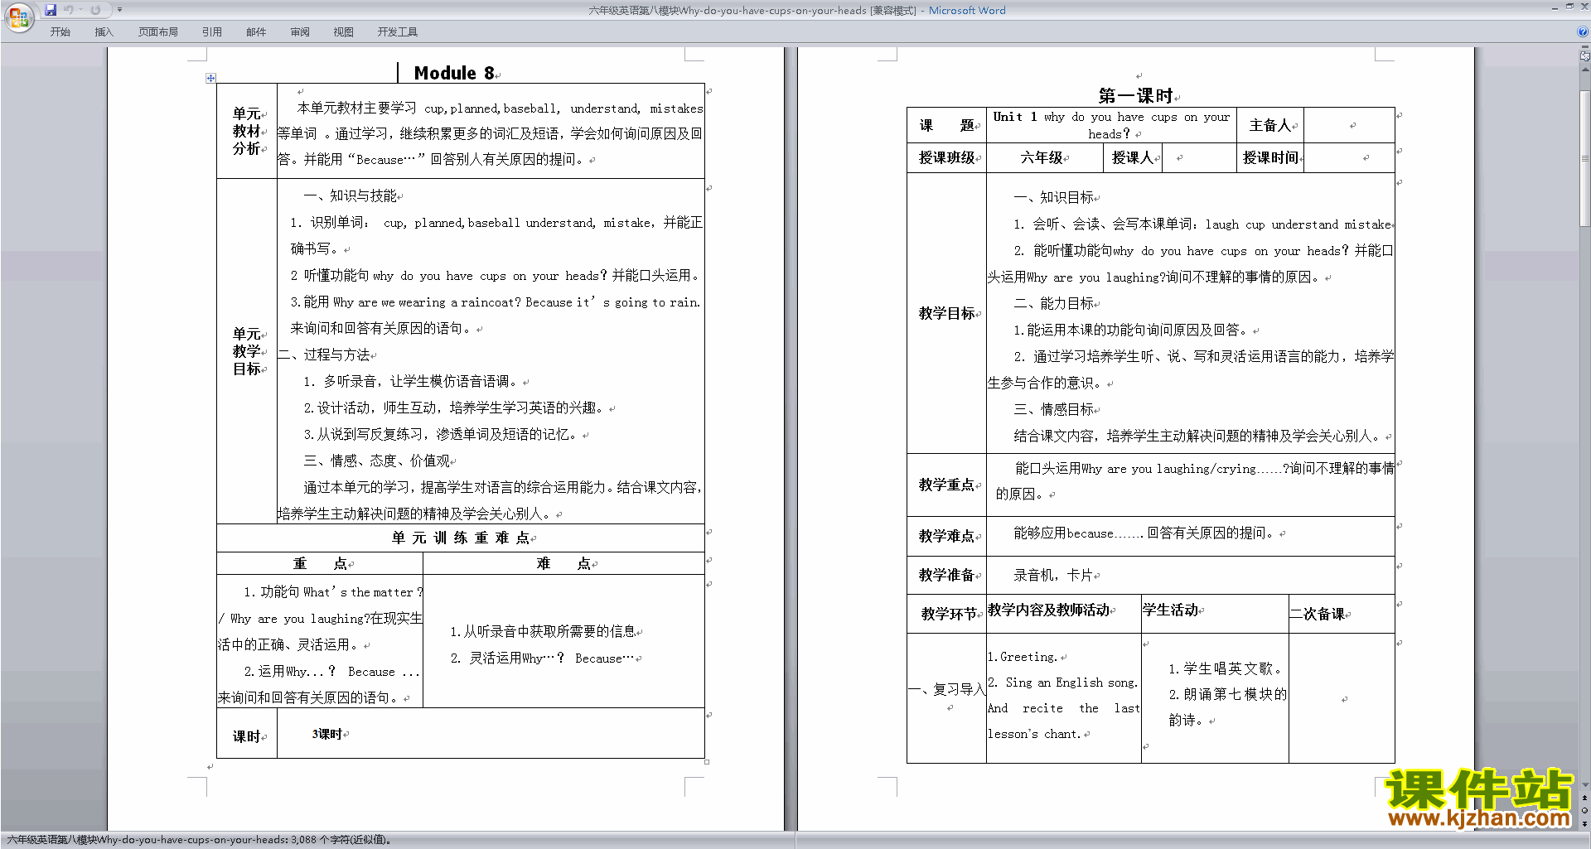Switch to the 视图 tab
Viewport: 1591px width, 849px height.
343,31
